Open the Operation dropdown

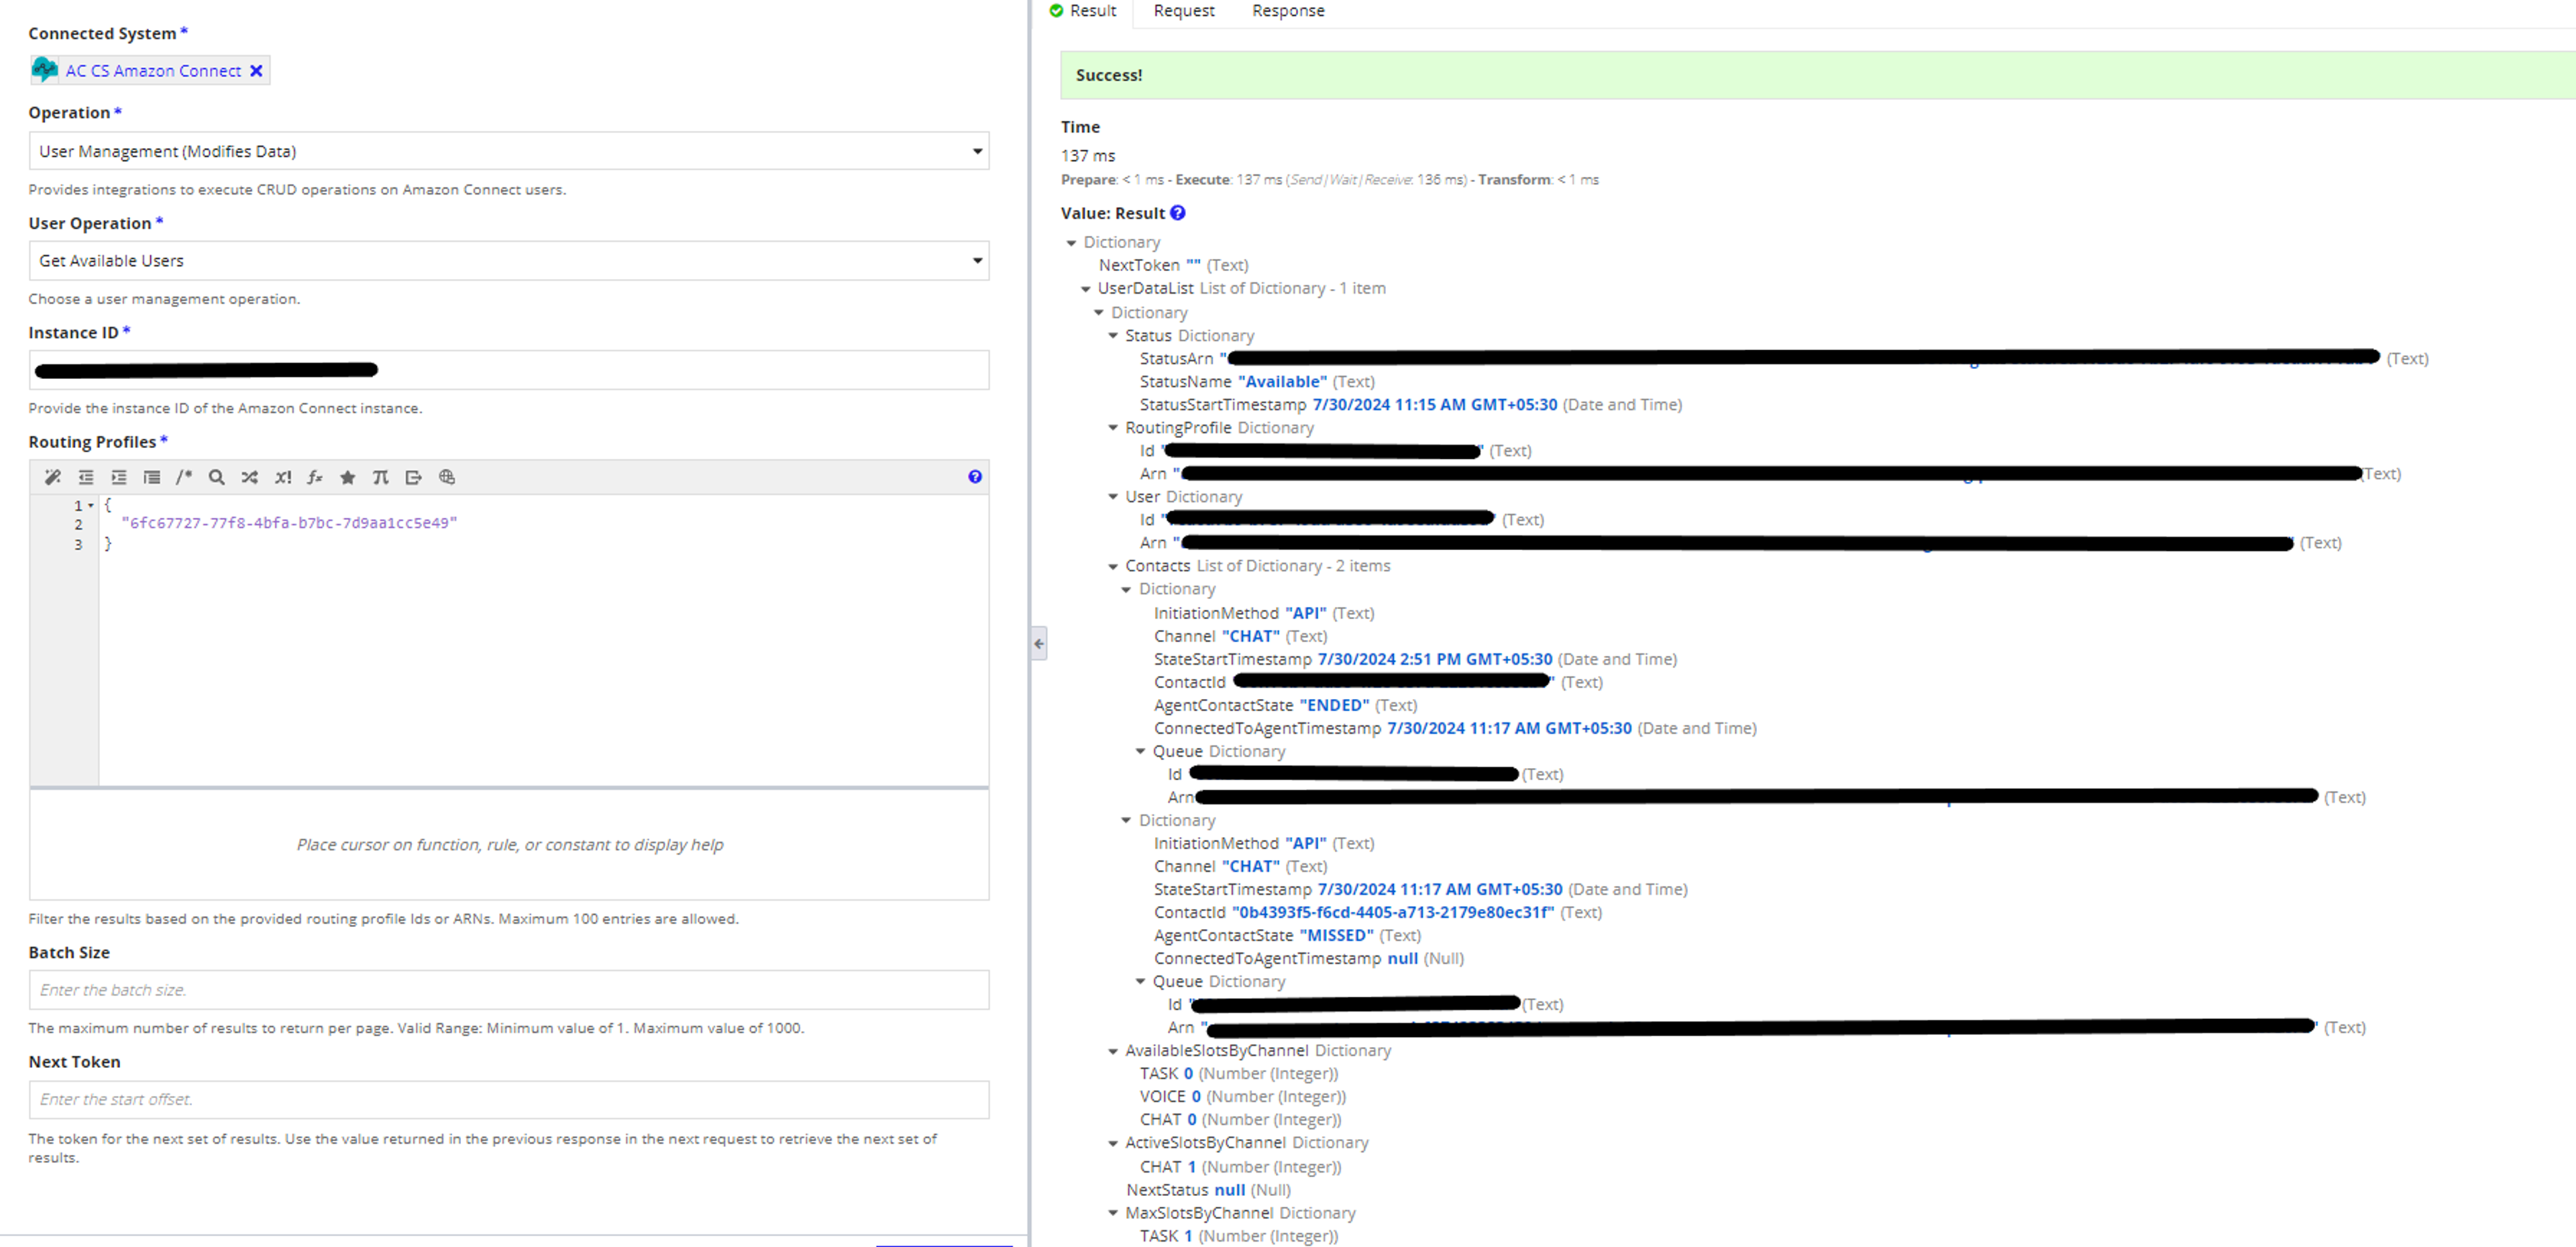(x=509, y=151)
